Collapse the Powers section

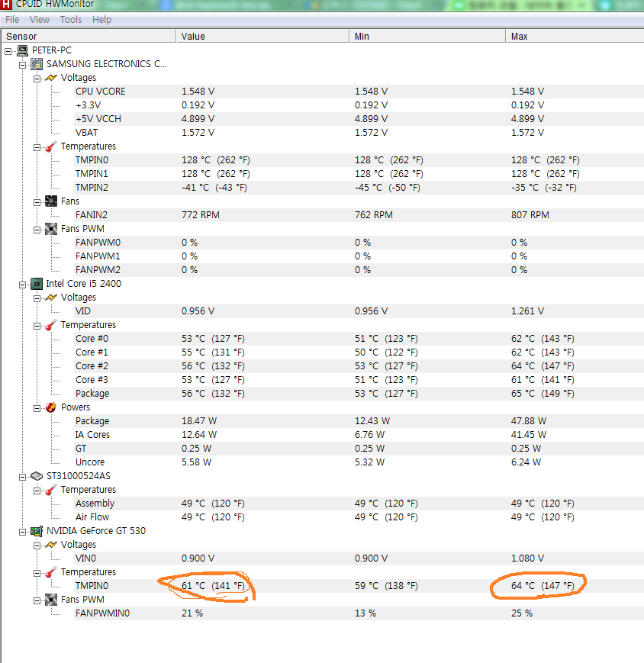[x=37, y=408]
